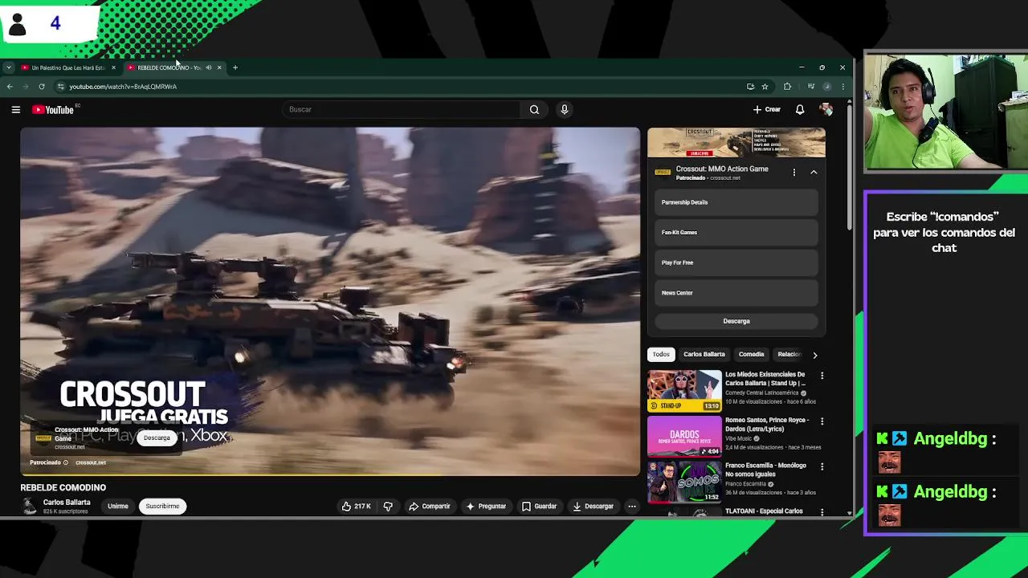Screen dimensions: 1028x578
Task: Focus the Buscar search field
Action: 402,109
